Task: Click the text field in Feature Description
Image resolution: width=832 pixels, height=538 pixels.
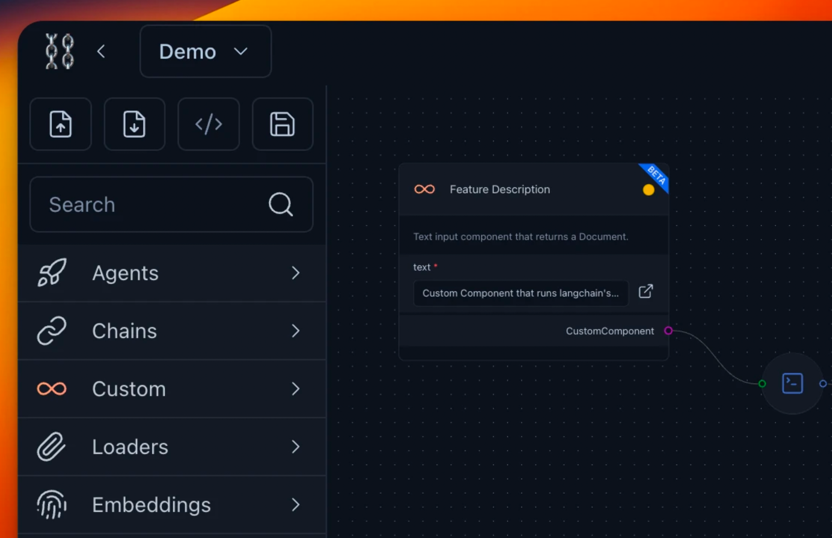Action: 520,293
